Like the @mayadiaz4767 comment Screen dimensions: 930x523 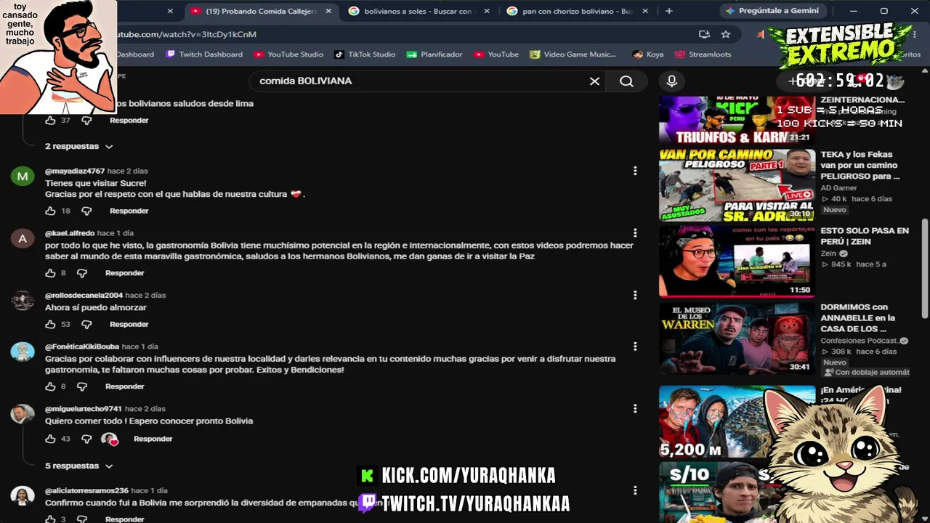(50, 211)
